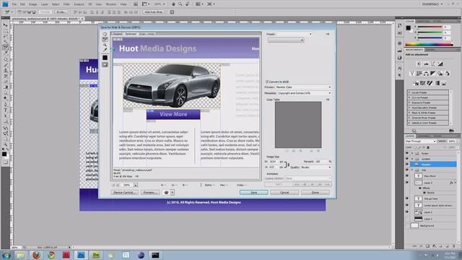This screenshot has height=260, width=462.
Task: Open the Color Table palette menu icon
Action: tap(327, 100)
